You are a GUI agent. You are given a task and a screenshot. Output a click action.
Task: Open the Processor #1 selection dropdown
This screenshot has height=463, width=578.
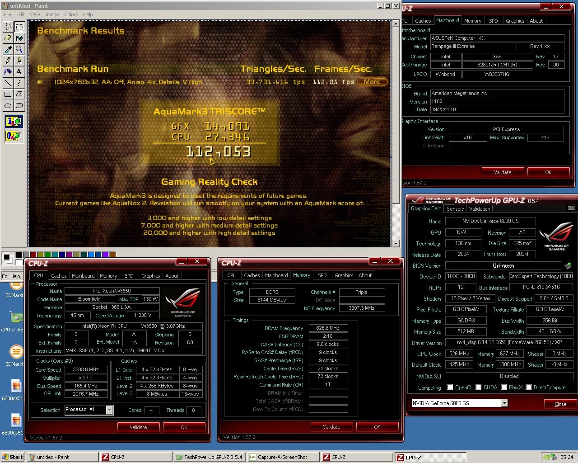pos(109,410)
